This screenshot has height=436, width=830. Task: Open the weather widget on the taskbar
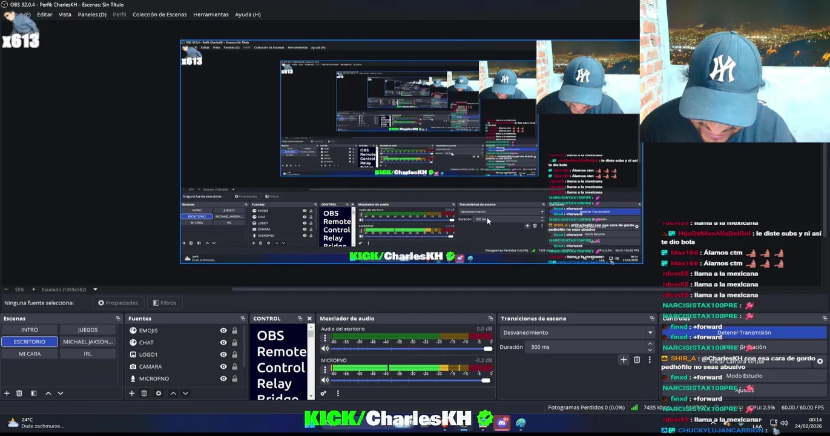[33, 423]
